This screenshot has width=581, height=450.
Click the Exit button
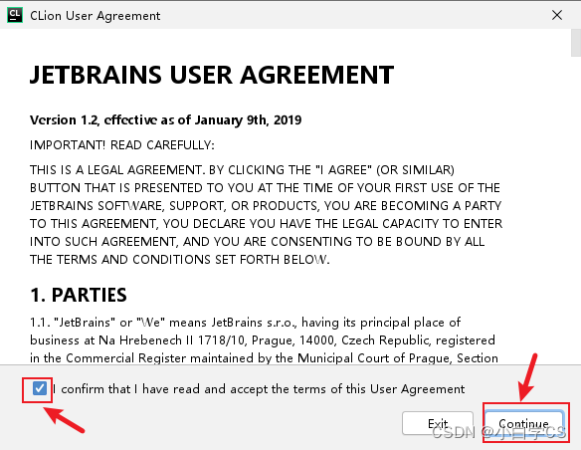pos(438,423)
